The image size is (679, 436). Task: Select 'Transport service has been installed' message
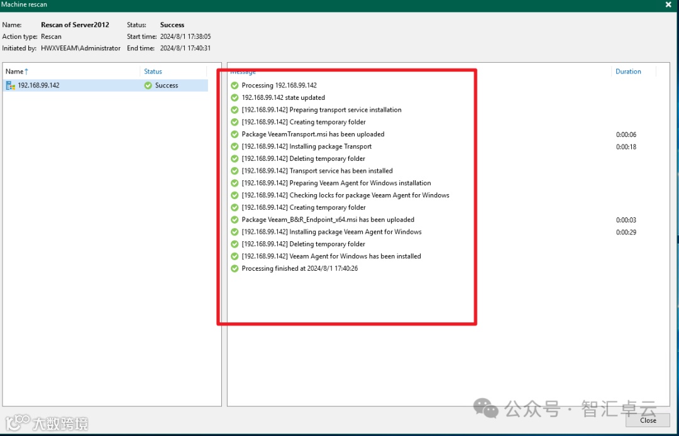[317, 171]
